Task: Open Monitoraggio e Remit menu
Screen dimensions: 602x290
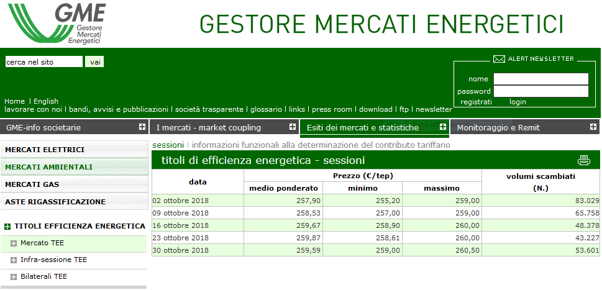Action: 525,127
